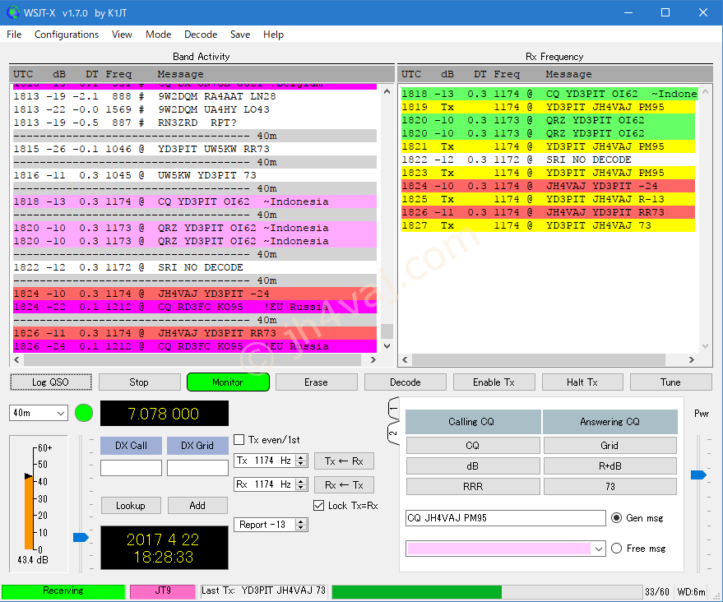Click the RRR message button
The width and height of the screenshot is (723, 602).
(x=473, y=486)
